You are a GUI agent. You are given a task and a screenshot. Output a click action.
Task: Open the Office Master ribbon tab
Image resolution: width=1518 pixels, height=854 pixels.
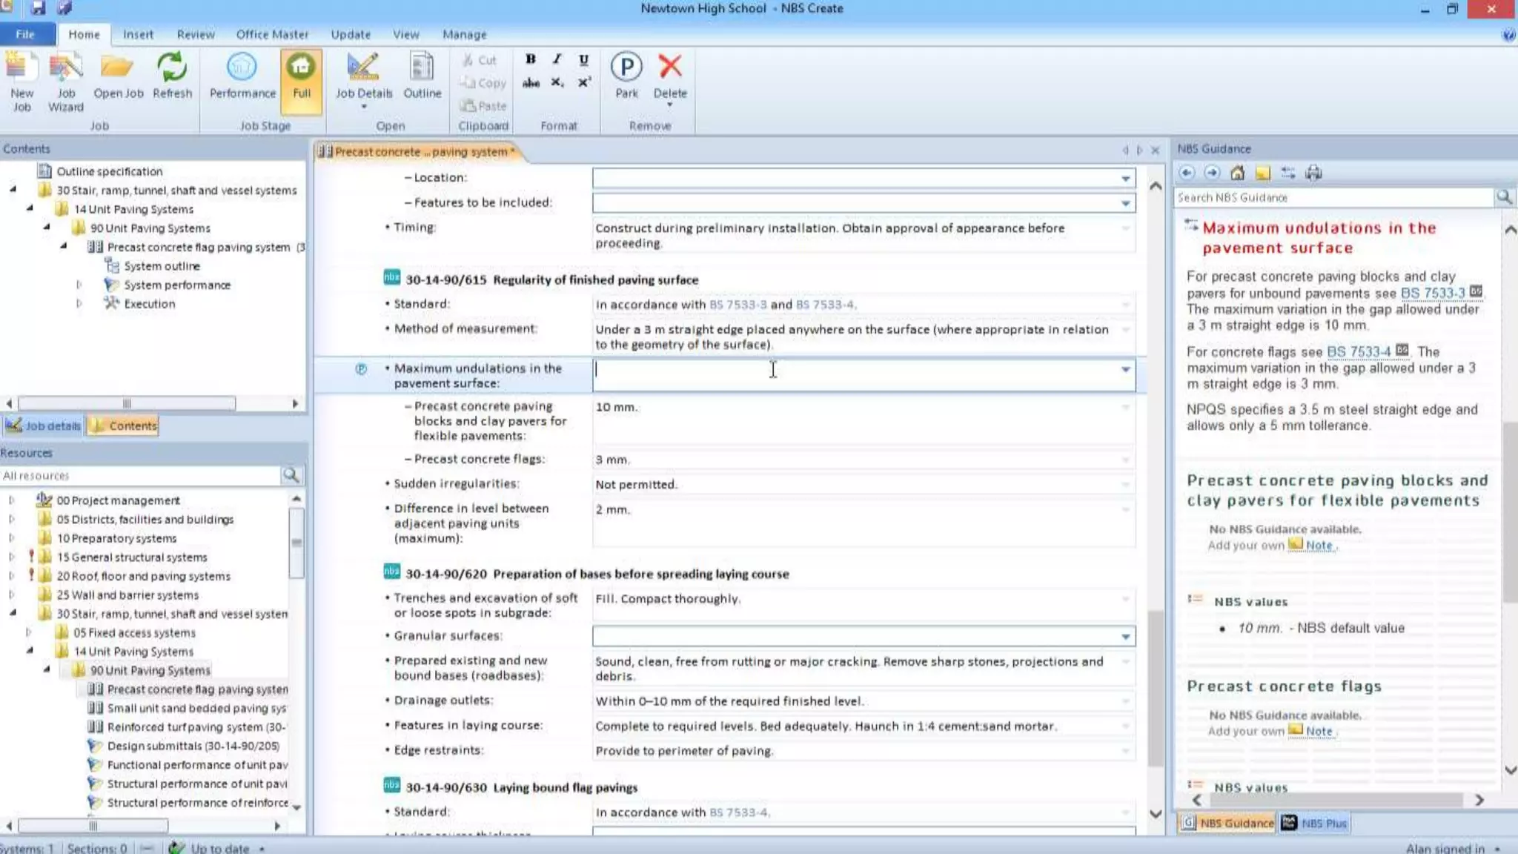click(272, 34)
